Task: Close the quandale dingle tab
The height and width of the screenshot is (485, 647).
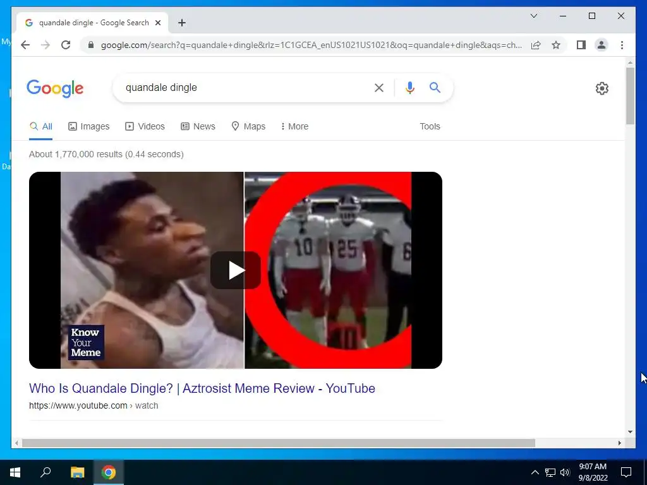Action: [157, 23]
